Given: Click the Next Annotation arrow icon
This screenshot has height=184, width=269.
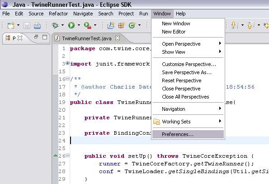Looking at the screenshot, I should (234, 26).
